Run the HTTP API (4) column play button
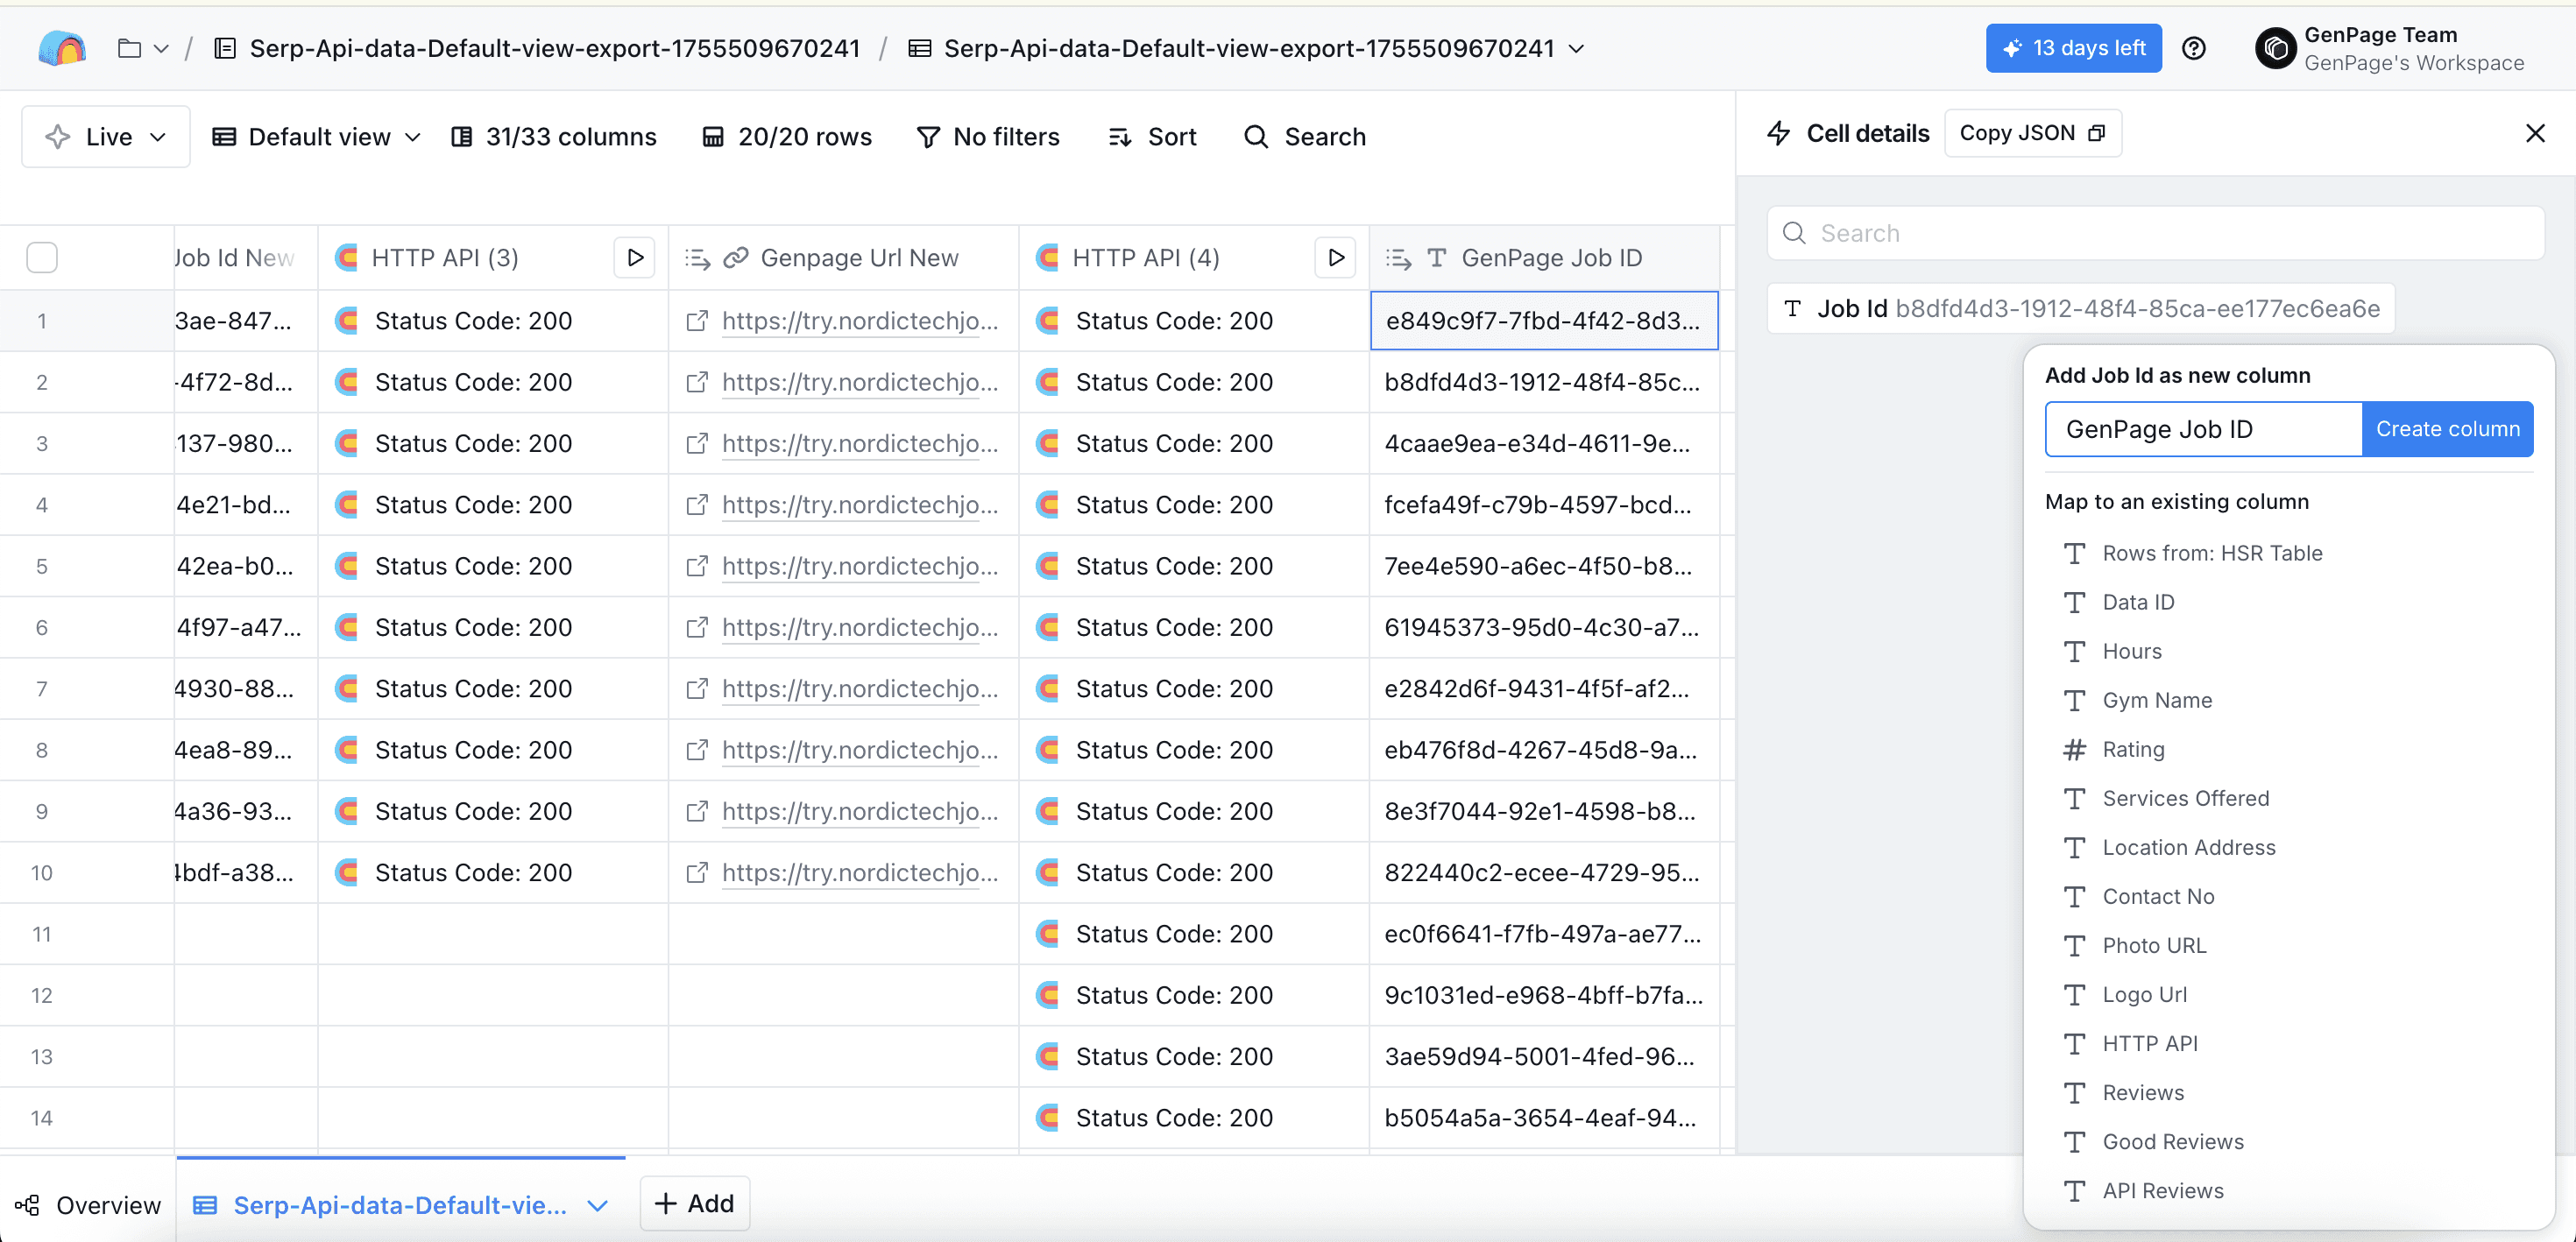Screen dimensions: 2576x1242 pos(1335,258)
